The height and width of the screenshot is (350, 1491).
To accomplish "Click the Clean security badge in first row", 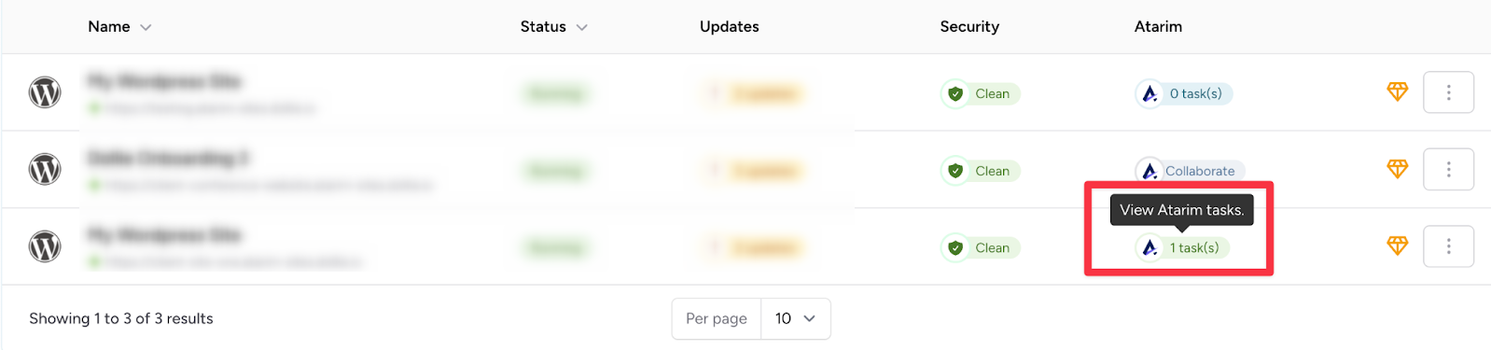I will pyautogui.click(x=980, y=93).
